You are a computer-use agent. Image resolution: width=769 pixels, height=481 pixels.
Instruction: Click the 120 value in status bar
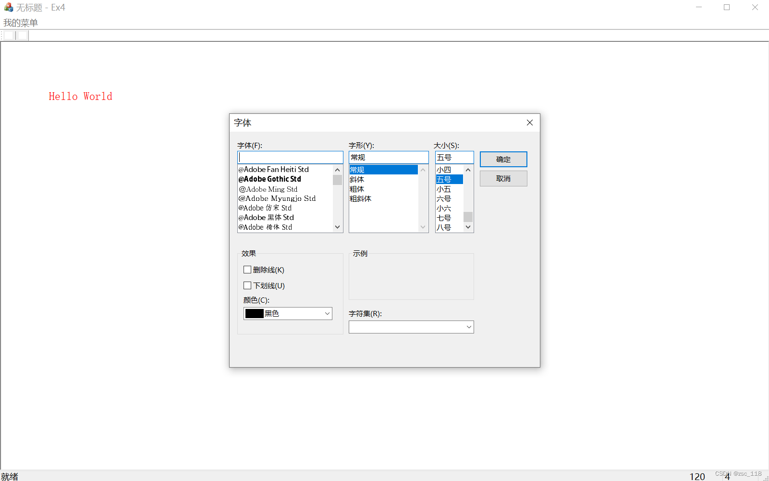(x=697, y=476)
